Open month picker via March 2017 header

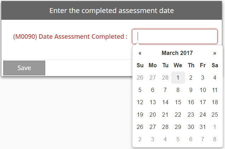[177, 53]
